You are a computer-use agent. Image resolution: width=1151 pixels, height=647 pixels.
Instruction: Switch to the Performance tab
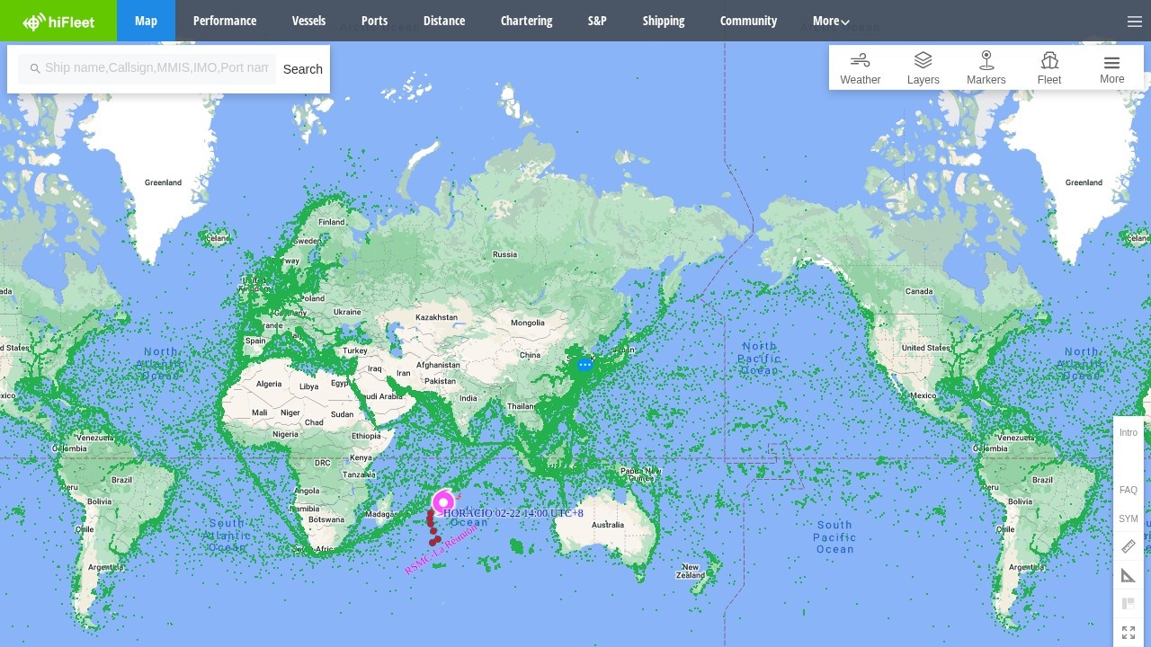click(225, 21)
